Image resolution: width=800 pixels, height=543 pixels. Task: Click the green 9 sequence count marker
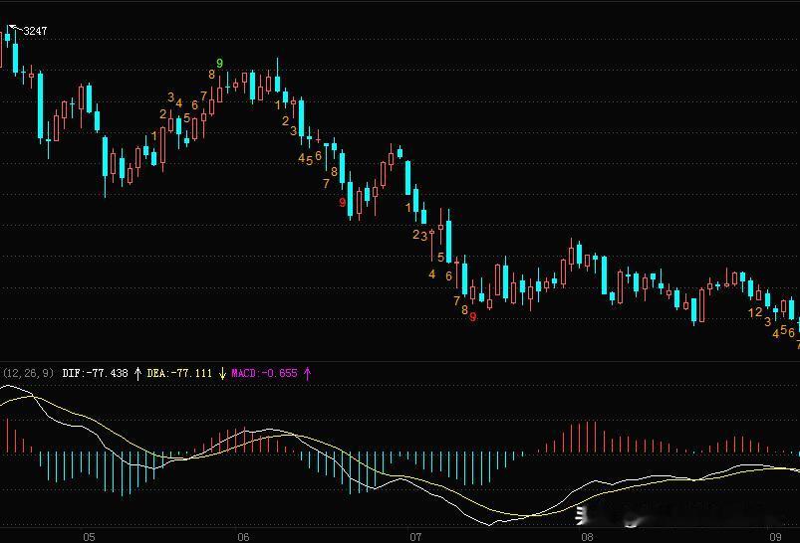[219, 64]
